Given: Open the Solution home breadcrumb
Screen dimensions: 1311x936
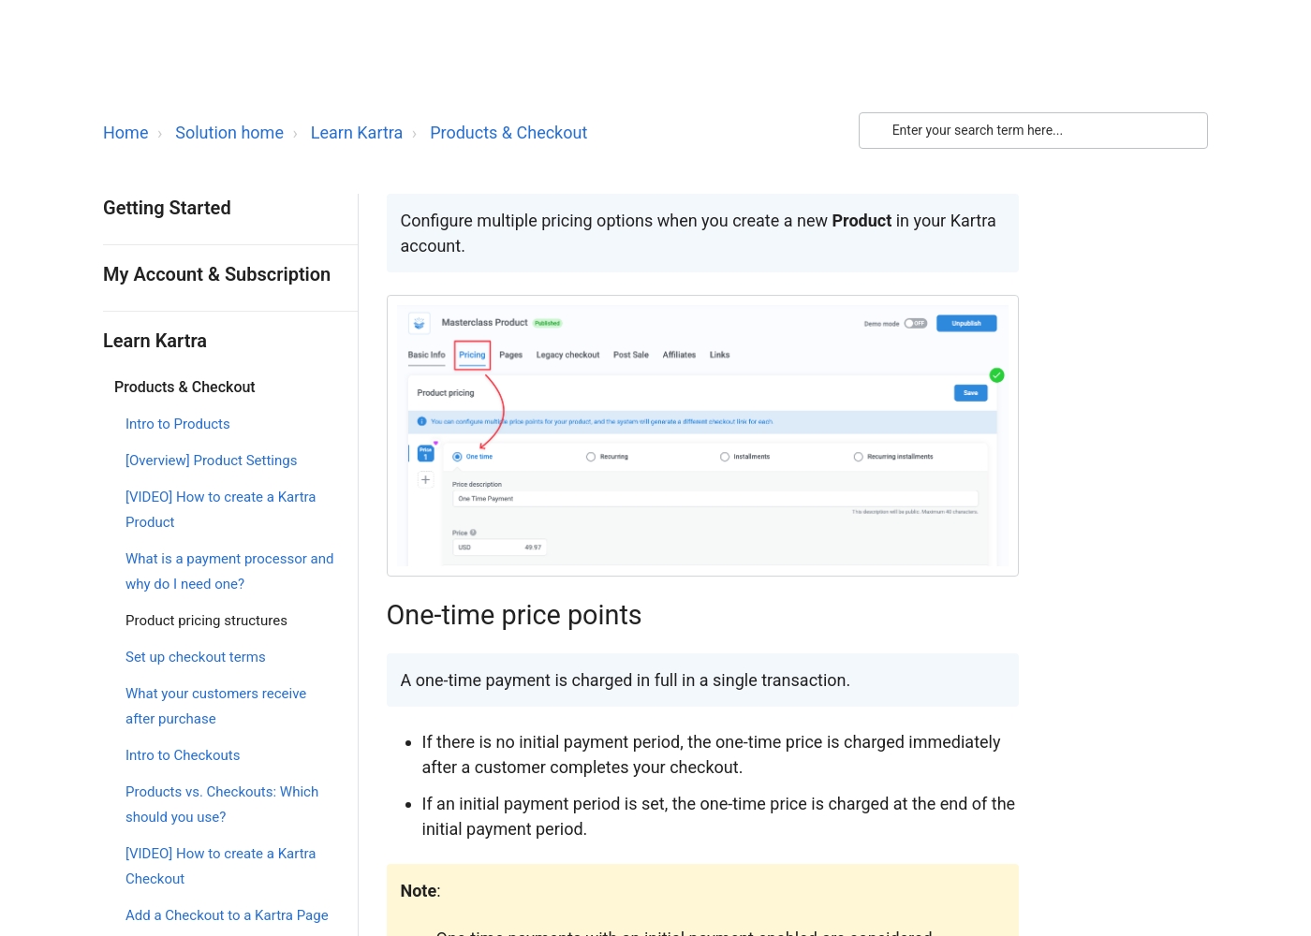Looking at the screenshot, I should click(229, 133).
